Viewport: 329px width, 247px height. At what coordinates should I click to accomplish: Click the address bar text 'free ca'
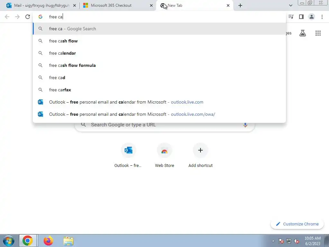(x=56, y=17)
